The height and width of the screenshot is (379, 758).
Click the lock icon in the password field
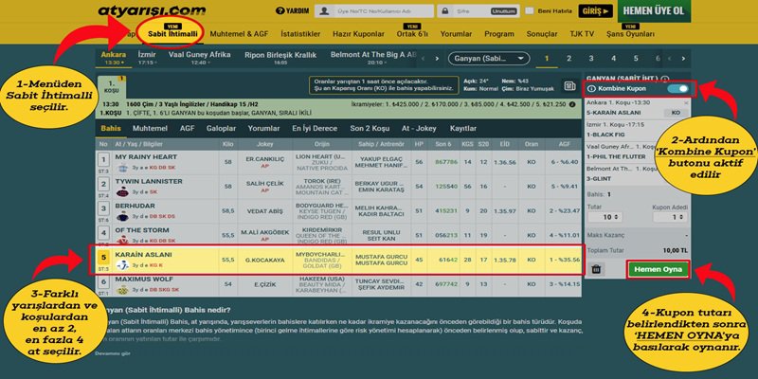[x=444, y=10]
